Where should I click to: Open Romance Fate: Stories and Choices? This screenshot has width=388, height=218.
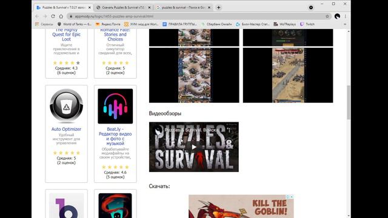(x=115, y=35)
